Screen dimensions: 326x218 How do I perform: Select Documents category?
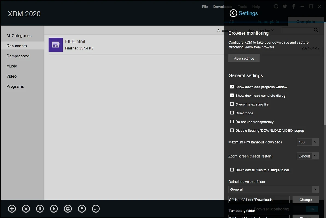(x=22, y=46)
